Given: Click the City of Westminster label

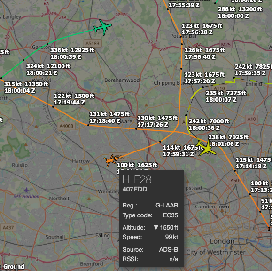Looking at the screenshot, I should [x=216, y=252].
